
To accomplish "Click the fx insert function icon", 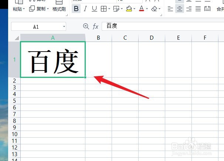I will (x=95, y=26).
